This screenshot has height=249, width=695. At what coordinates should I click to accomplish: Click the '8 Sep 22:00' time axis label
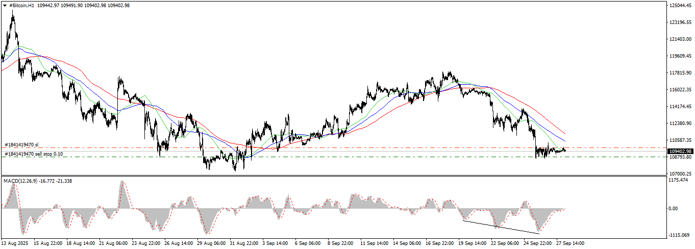pyautogui.click(x=339, y=243)
